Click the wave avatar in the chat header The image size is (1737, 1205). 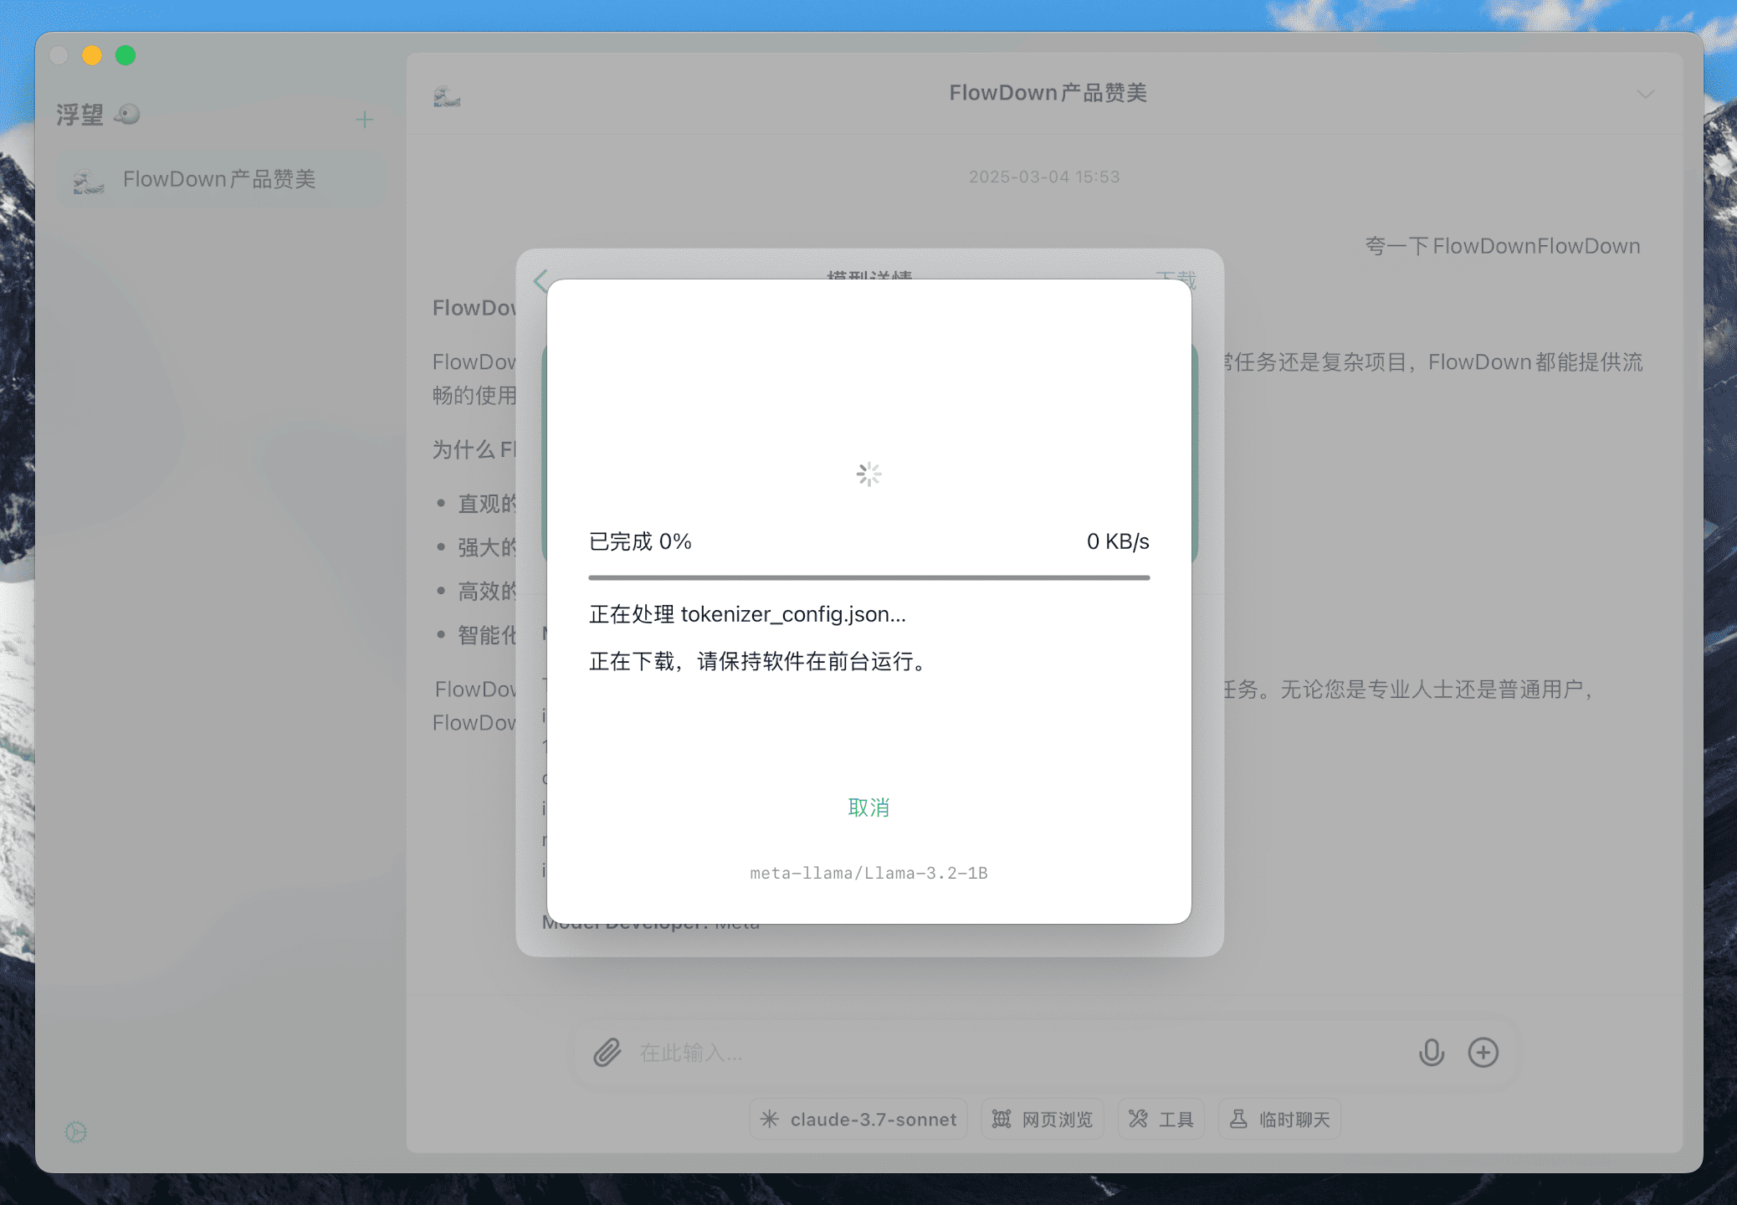point(447,96)
